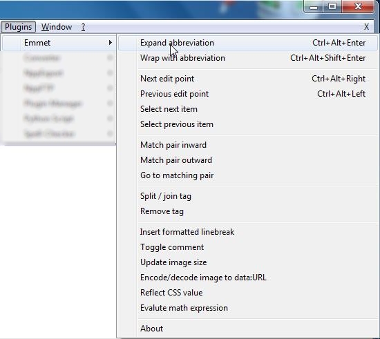Image resolution: width=380 pixels, height=339 pixels.
Task: Click Select next item
Action: pyautogui.click(x=247, y=109)
